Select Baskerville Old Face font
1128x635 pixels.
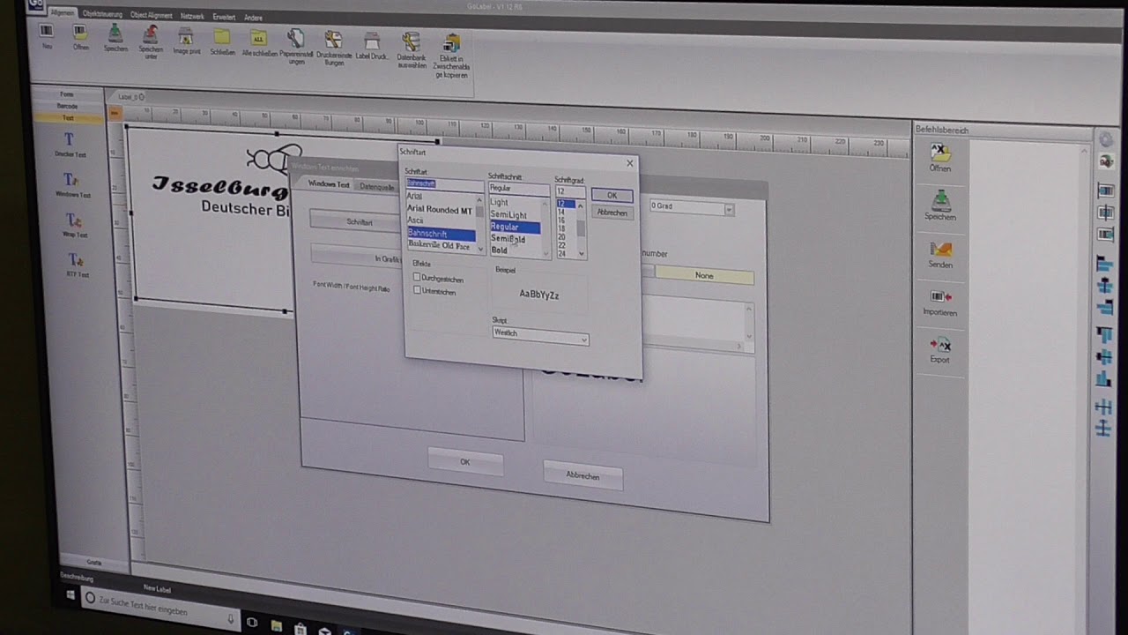[439, 245]
